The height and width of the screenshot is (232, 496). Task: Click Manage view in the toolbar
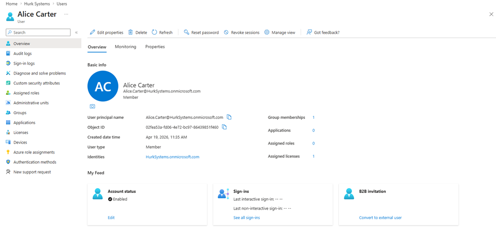[x=280, y=32]
